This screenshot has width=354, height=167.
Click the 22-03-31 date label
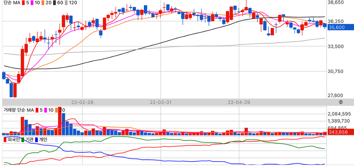161,102
